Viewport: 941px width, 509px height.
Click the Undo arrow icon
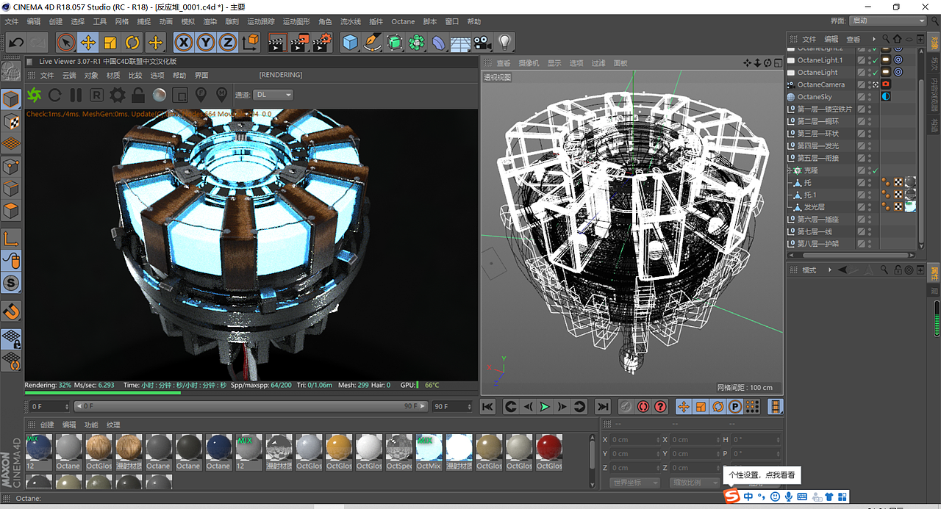pyautogui.click(x=16, y=43)
